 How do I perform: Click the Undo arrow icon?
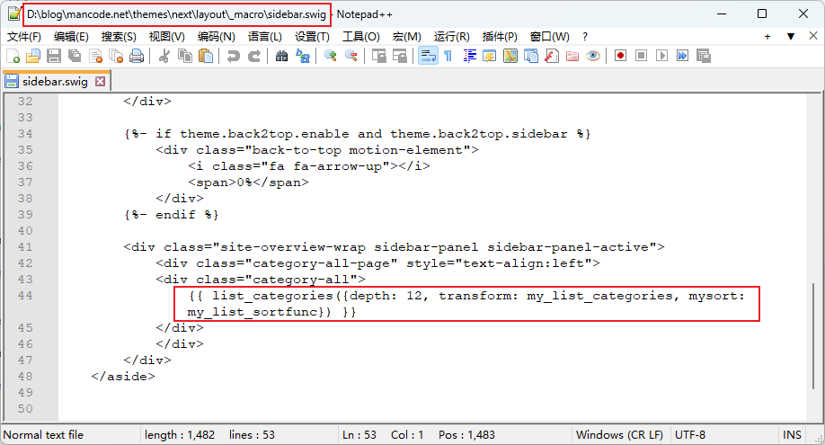click(x=234, y=56)
